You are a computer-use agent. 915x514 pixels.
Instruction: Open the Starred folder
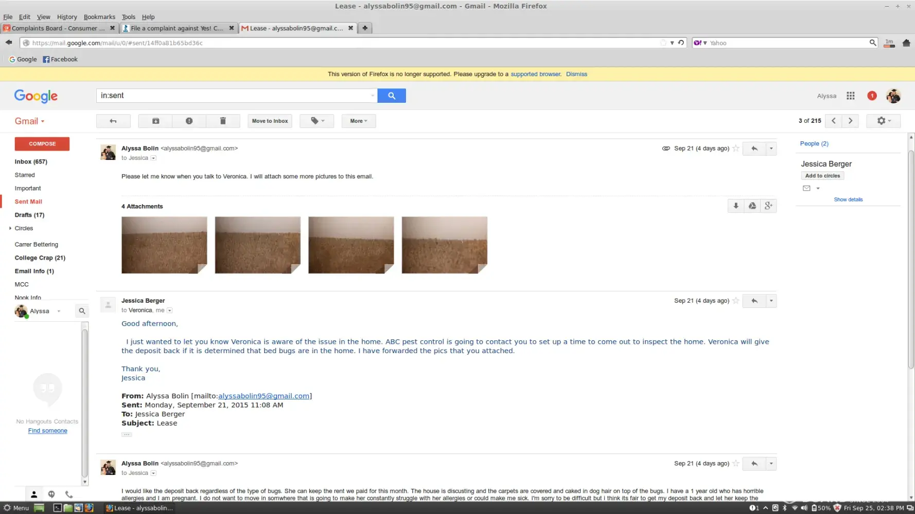tap(25, 175)
